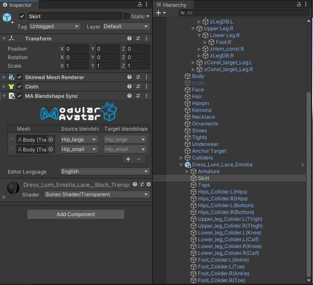Open Hip_large source blendshape dropdown
313x285 pixels.
(79, 140)
